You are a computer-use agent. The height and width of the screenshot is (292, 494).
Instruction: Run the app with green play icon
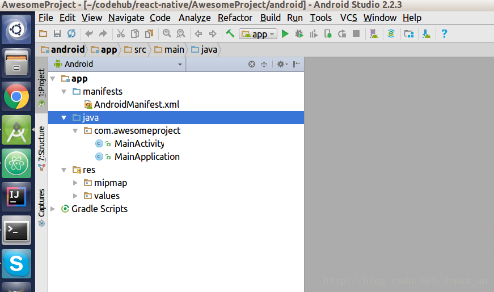285,33
